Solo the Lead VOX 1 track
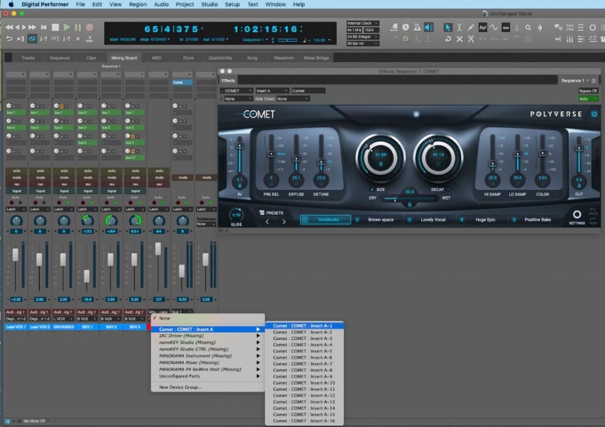Viewport: 605px width, 427px height. pyautogui.click(x=16, y=171)
